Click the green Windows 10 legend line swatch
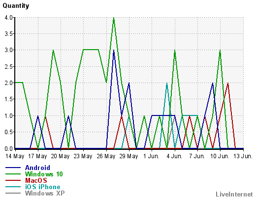256x199 pixels. (x=13, y=174)
